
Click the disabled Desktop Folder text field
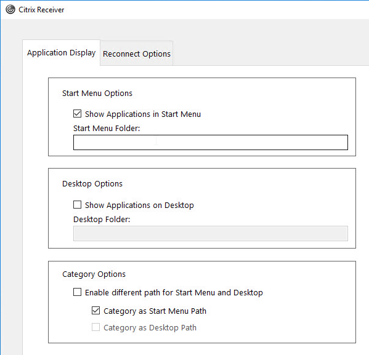point(211,233)
